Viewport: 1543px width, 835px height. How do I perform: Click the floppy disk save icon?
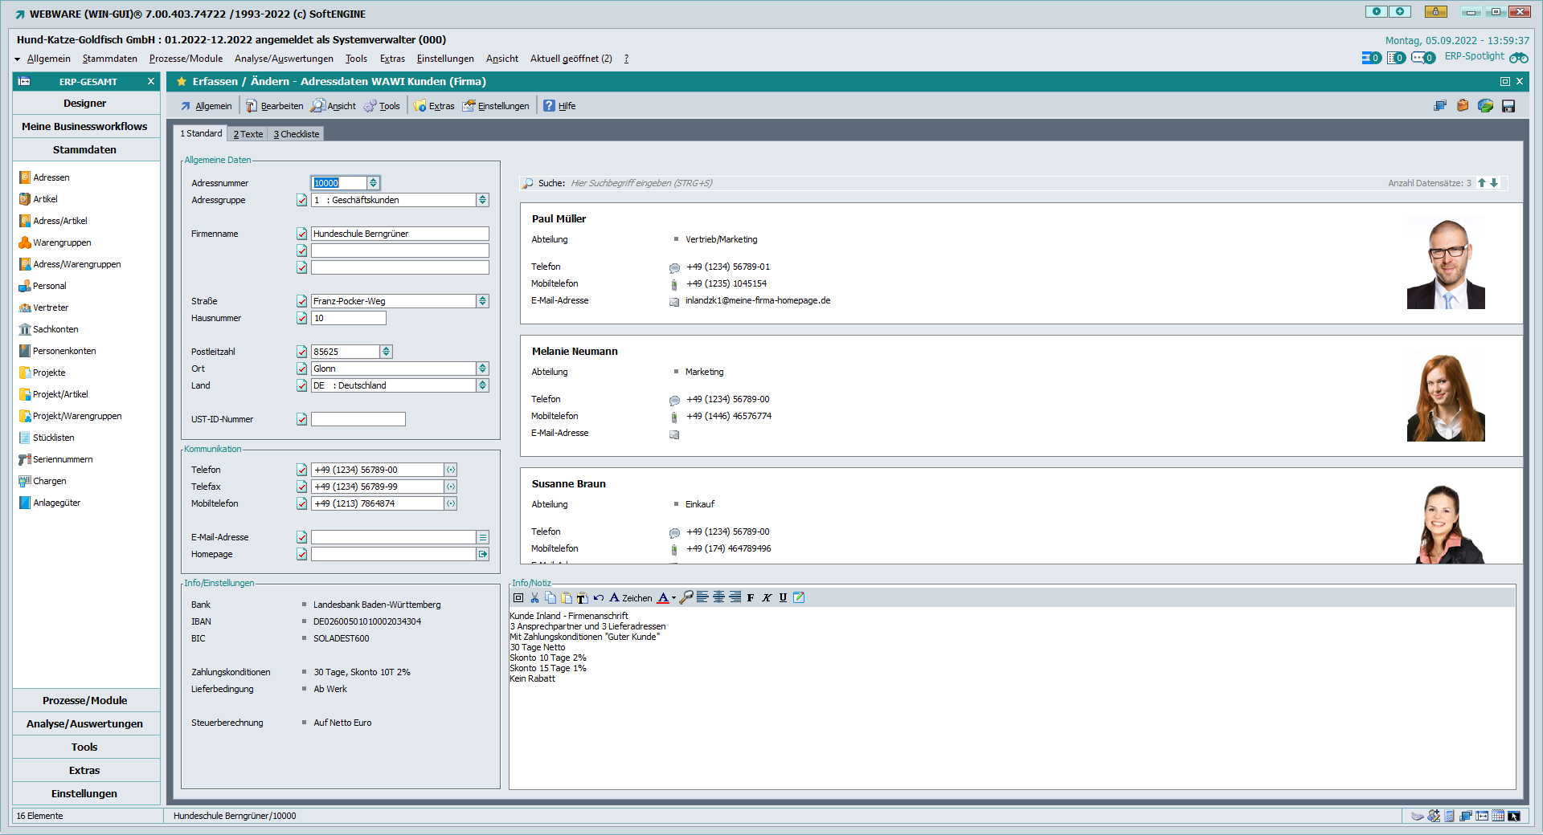[x=1508, y=106]
